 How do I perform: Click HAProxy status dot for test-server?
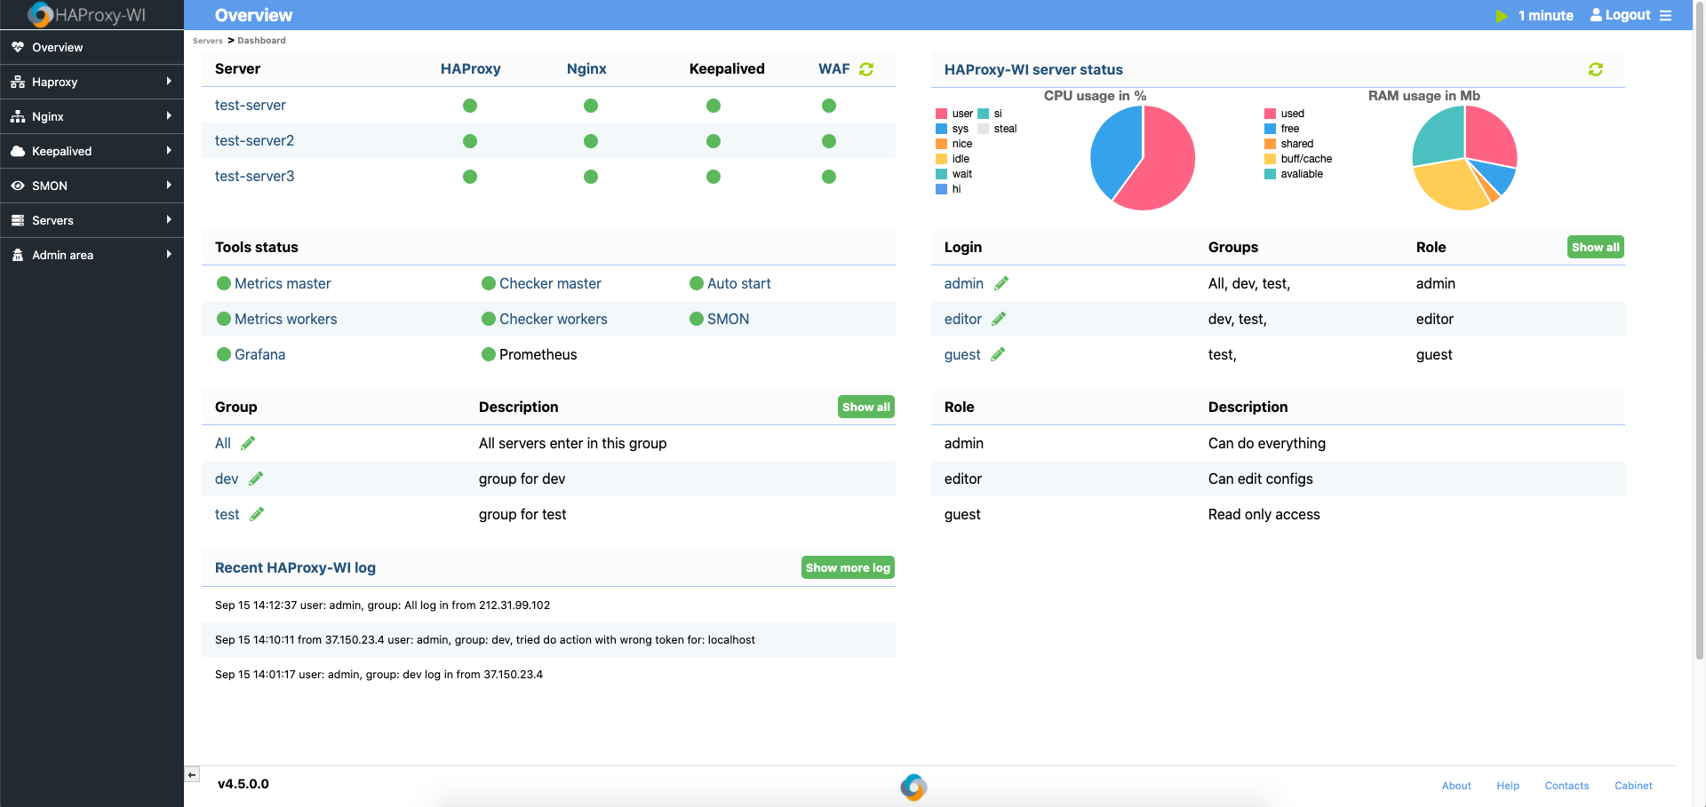pos(470,106)
